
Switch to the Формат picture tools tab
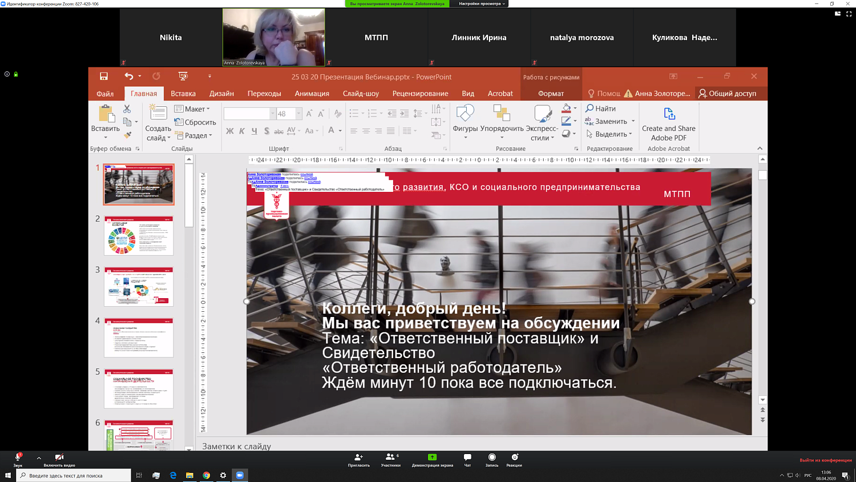click(x=551, y=94)
